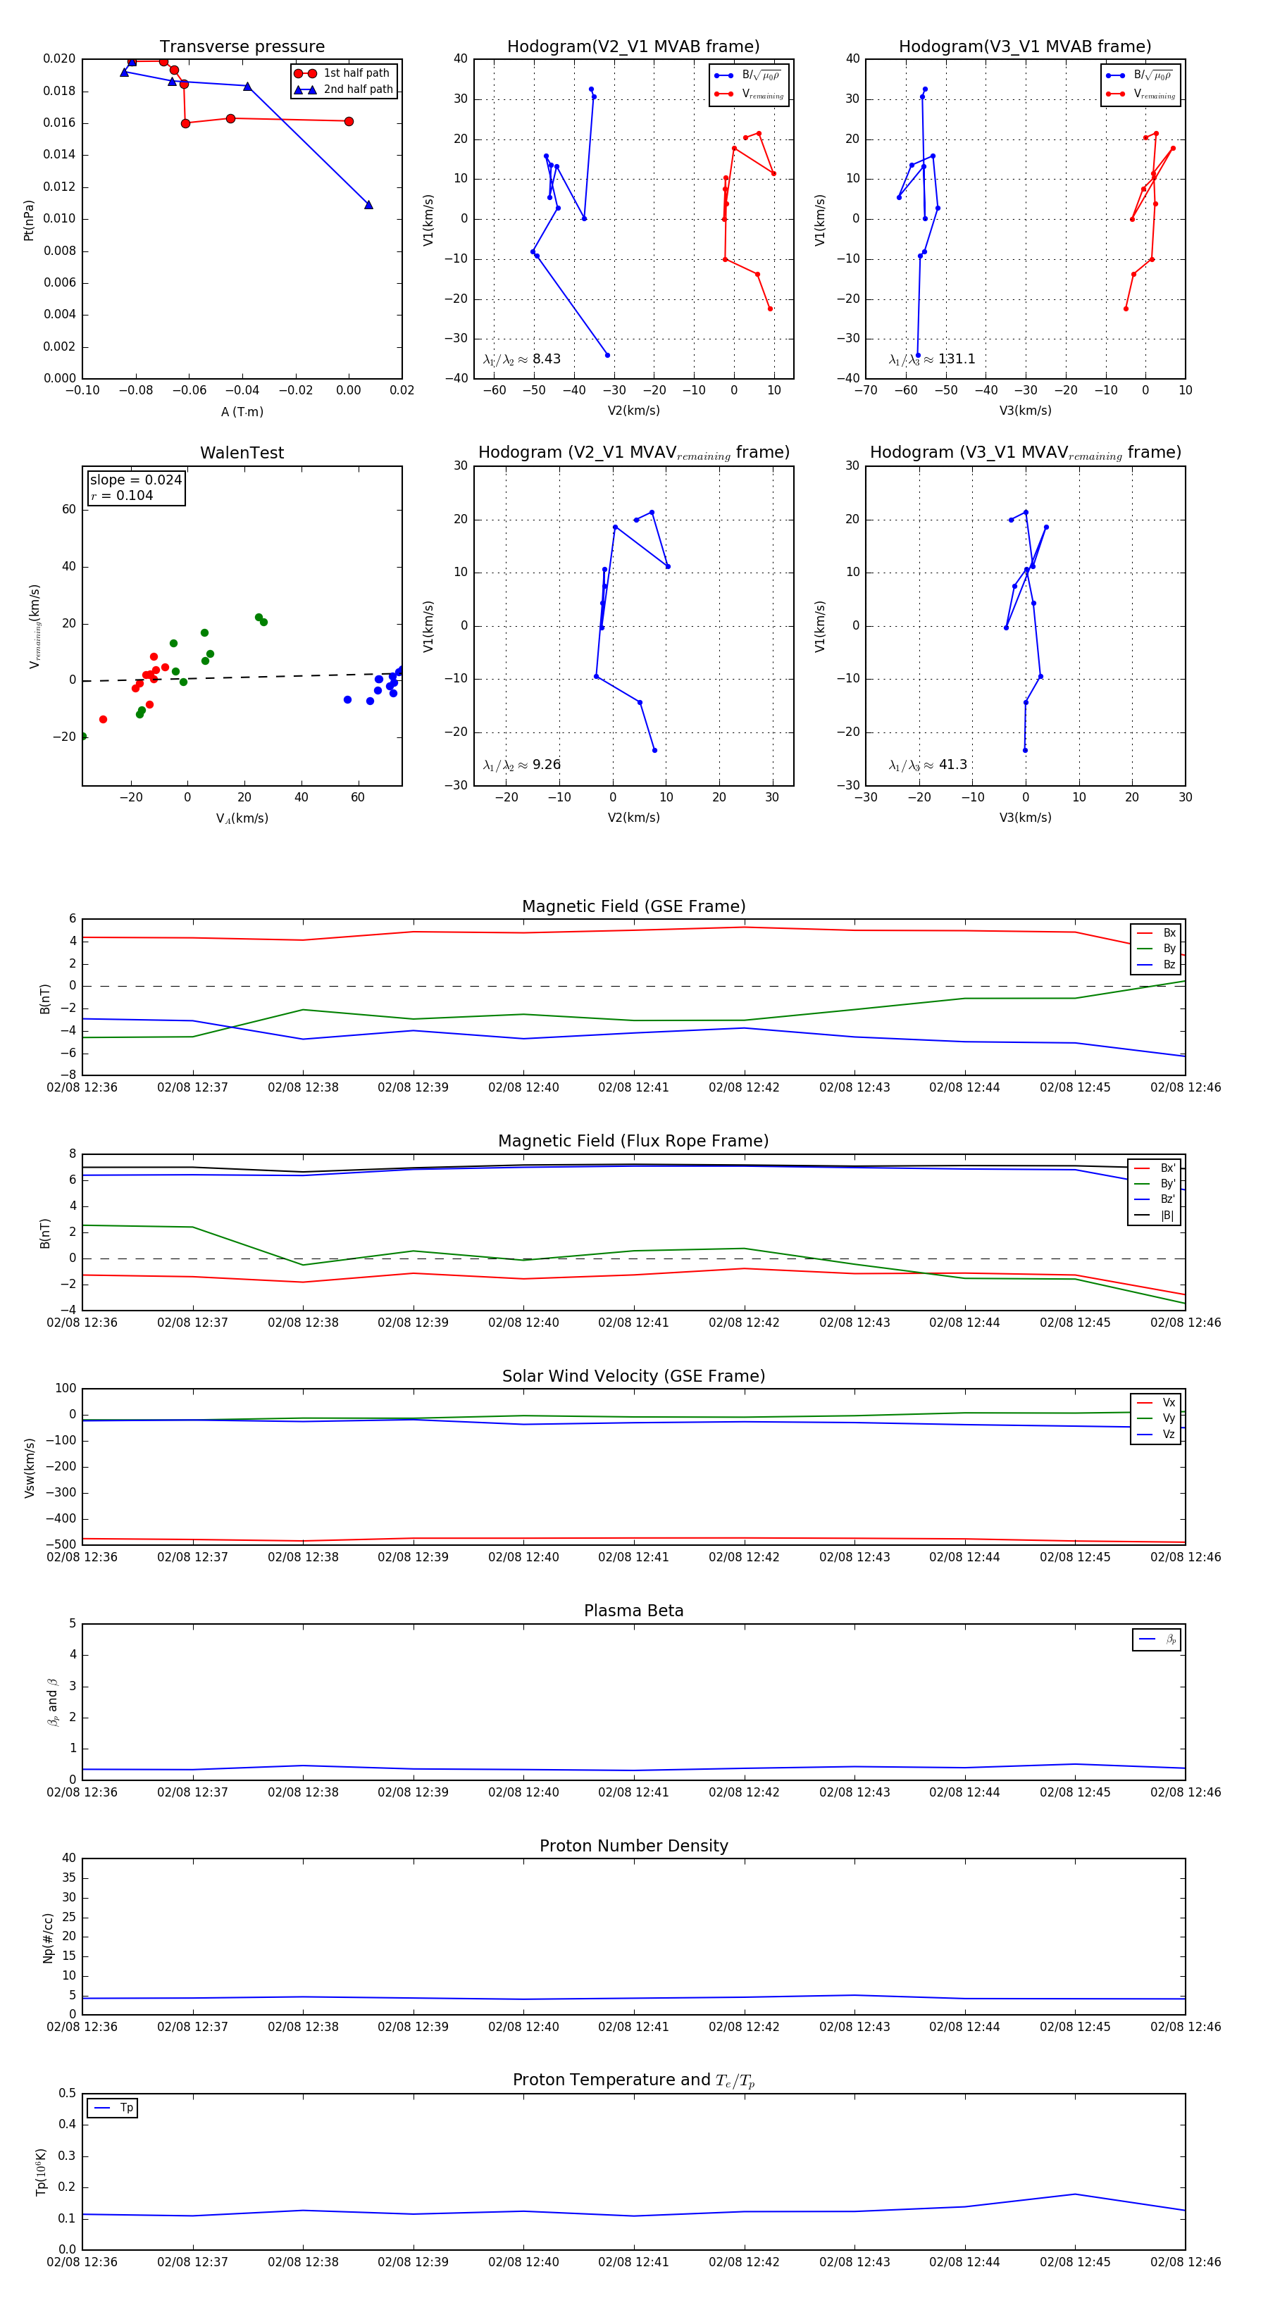Click the lowest blue triangle in Transverse pressure
1268x2324 pixels.
coord(368,205)
